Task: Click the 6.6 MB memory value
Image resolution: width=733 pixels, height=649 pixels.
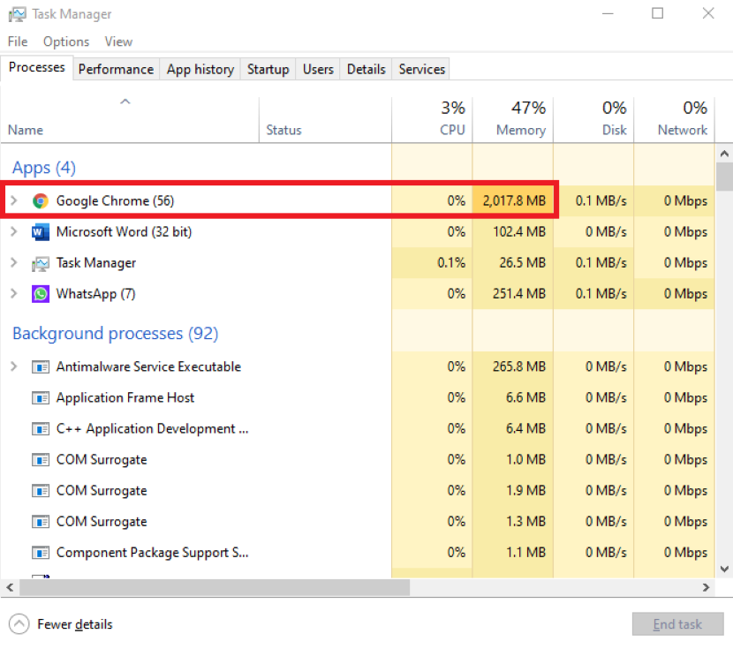Action: 526,397
